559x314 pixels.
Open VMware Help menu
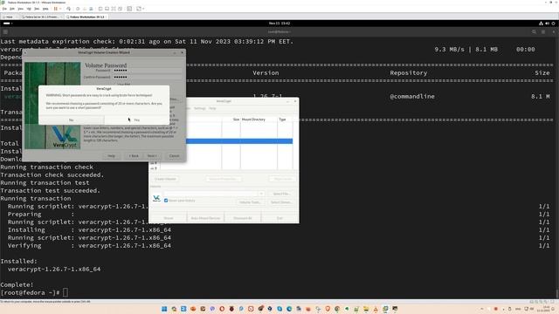pos(45,9)
